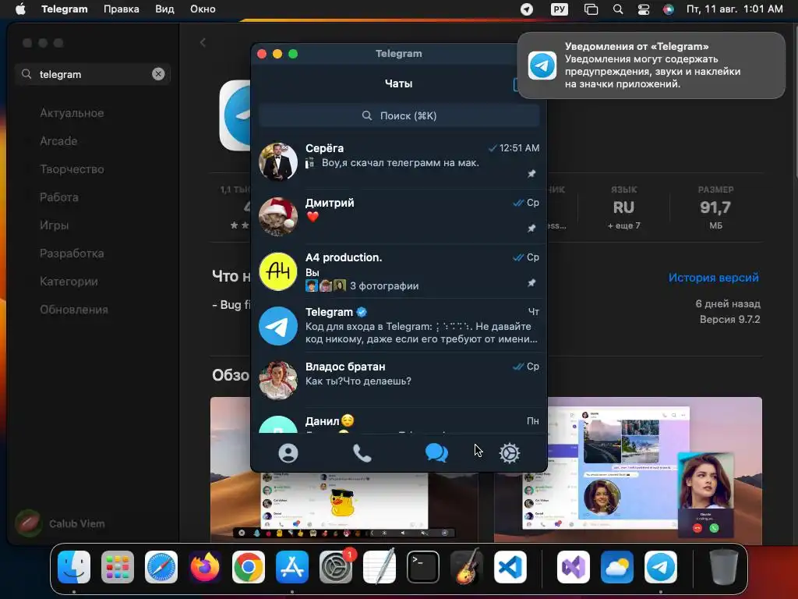798x599 pixels.
Task: Open Weather app from the Dock
Action: tap(617, 567)
